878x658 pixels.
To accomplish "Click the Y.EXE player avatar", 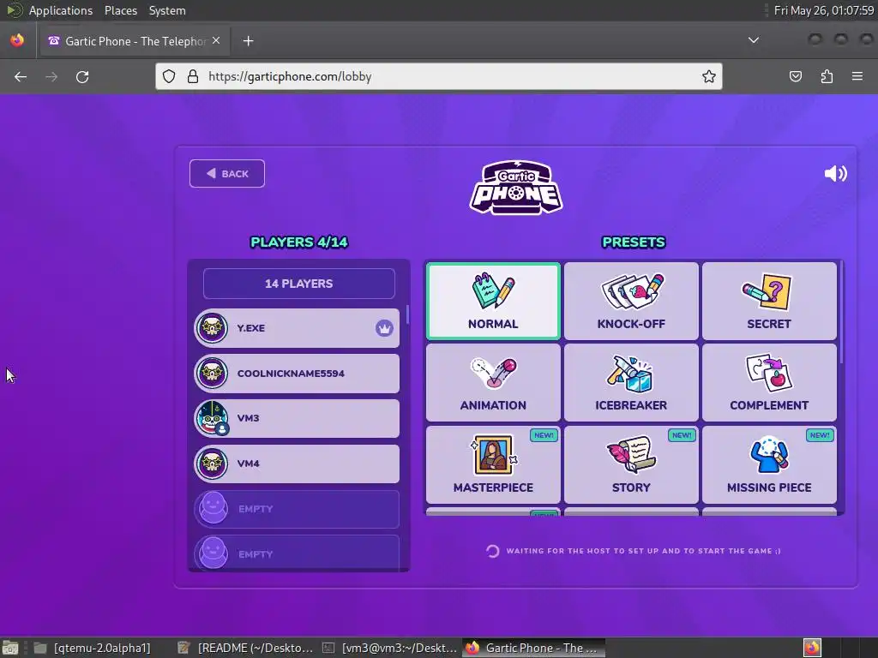I will (213, 328).
